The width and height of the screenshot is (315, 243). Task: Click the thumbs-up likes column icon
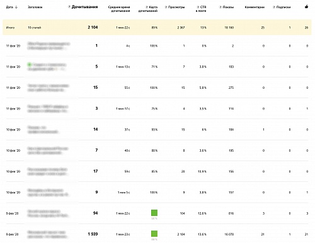tap(306, 7)
